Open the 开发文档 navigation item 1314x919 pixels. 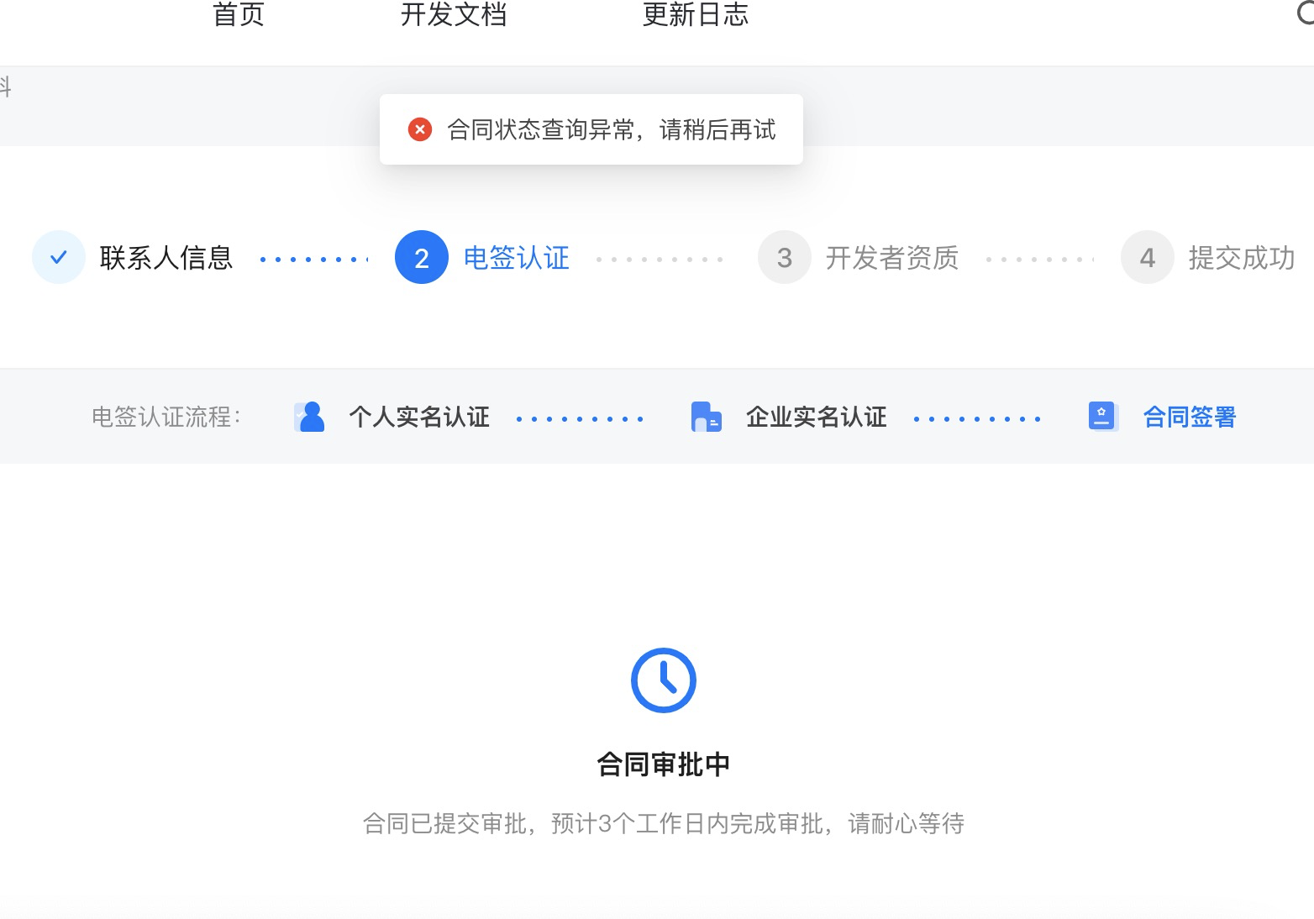(x=454, y=14)
